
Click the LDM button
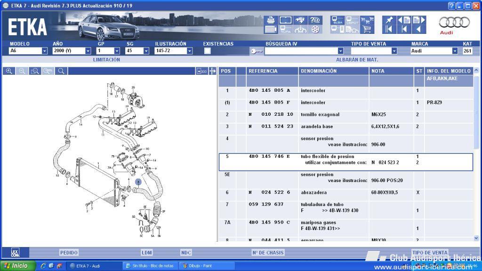tap(147, 253)
